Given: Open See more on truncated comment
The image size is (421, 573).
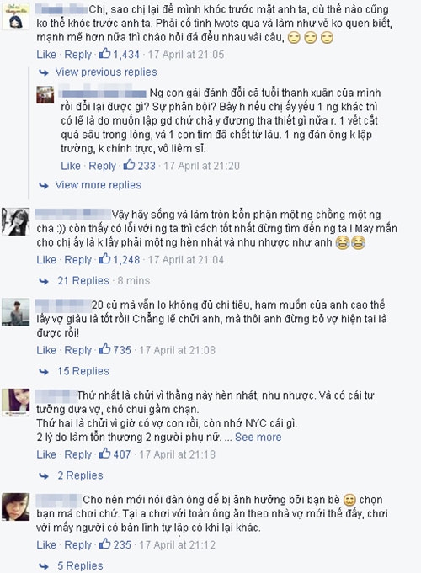Looking at the screenshot, I should point(258,437).
